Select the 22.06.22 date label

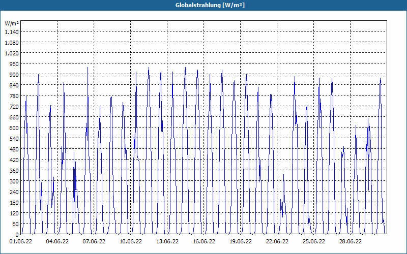[277, 242]
